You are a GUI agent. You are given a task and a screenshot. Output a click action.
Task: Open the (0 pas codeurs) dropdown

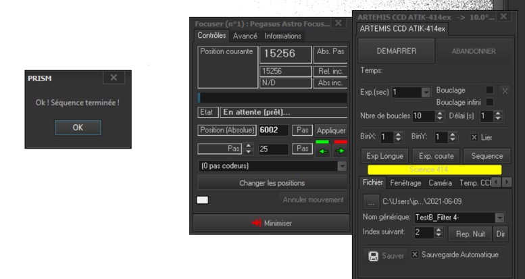(x=341, y=166)
